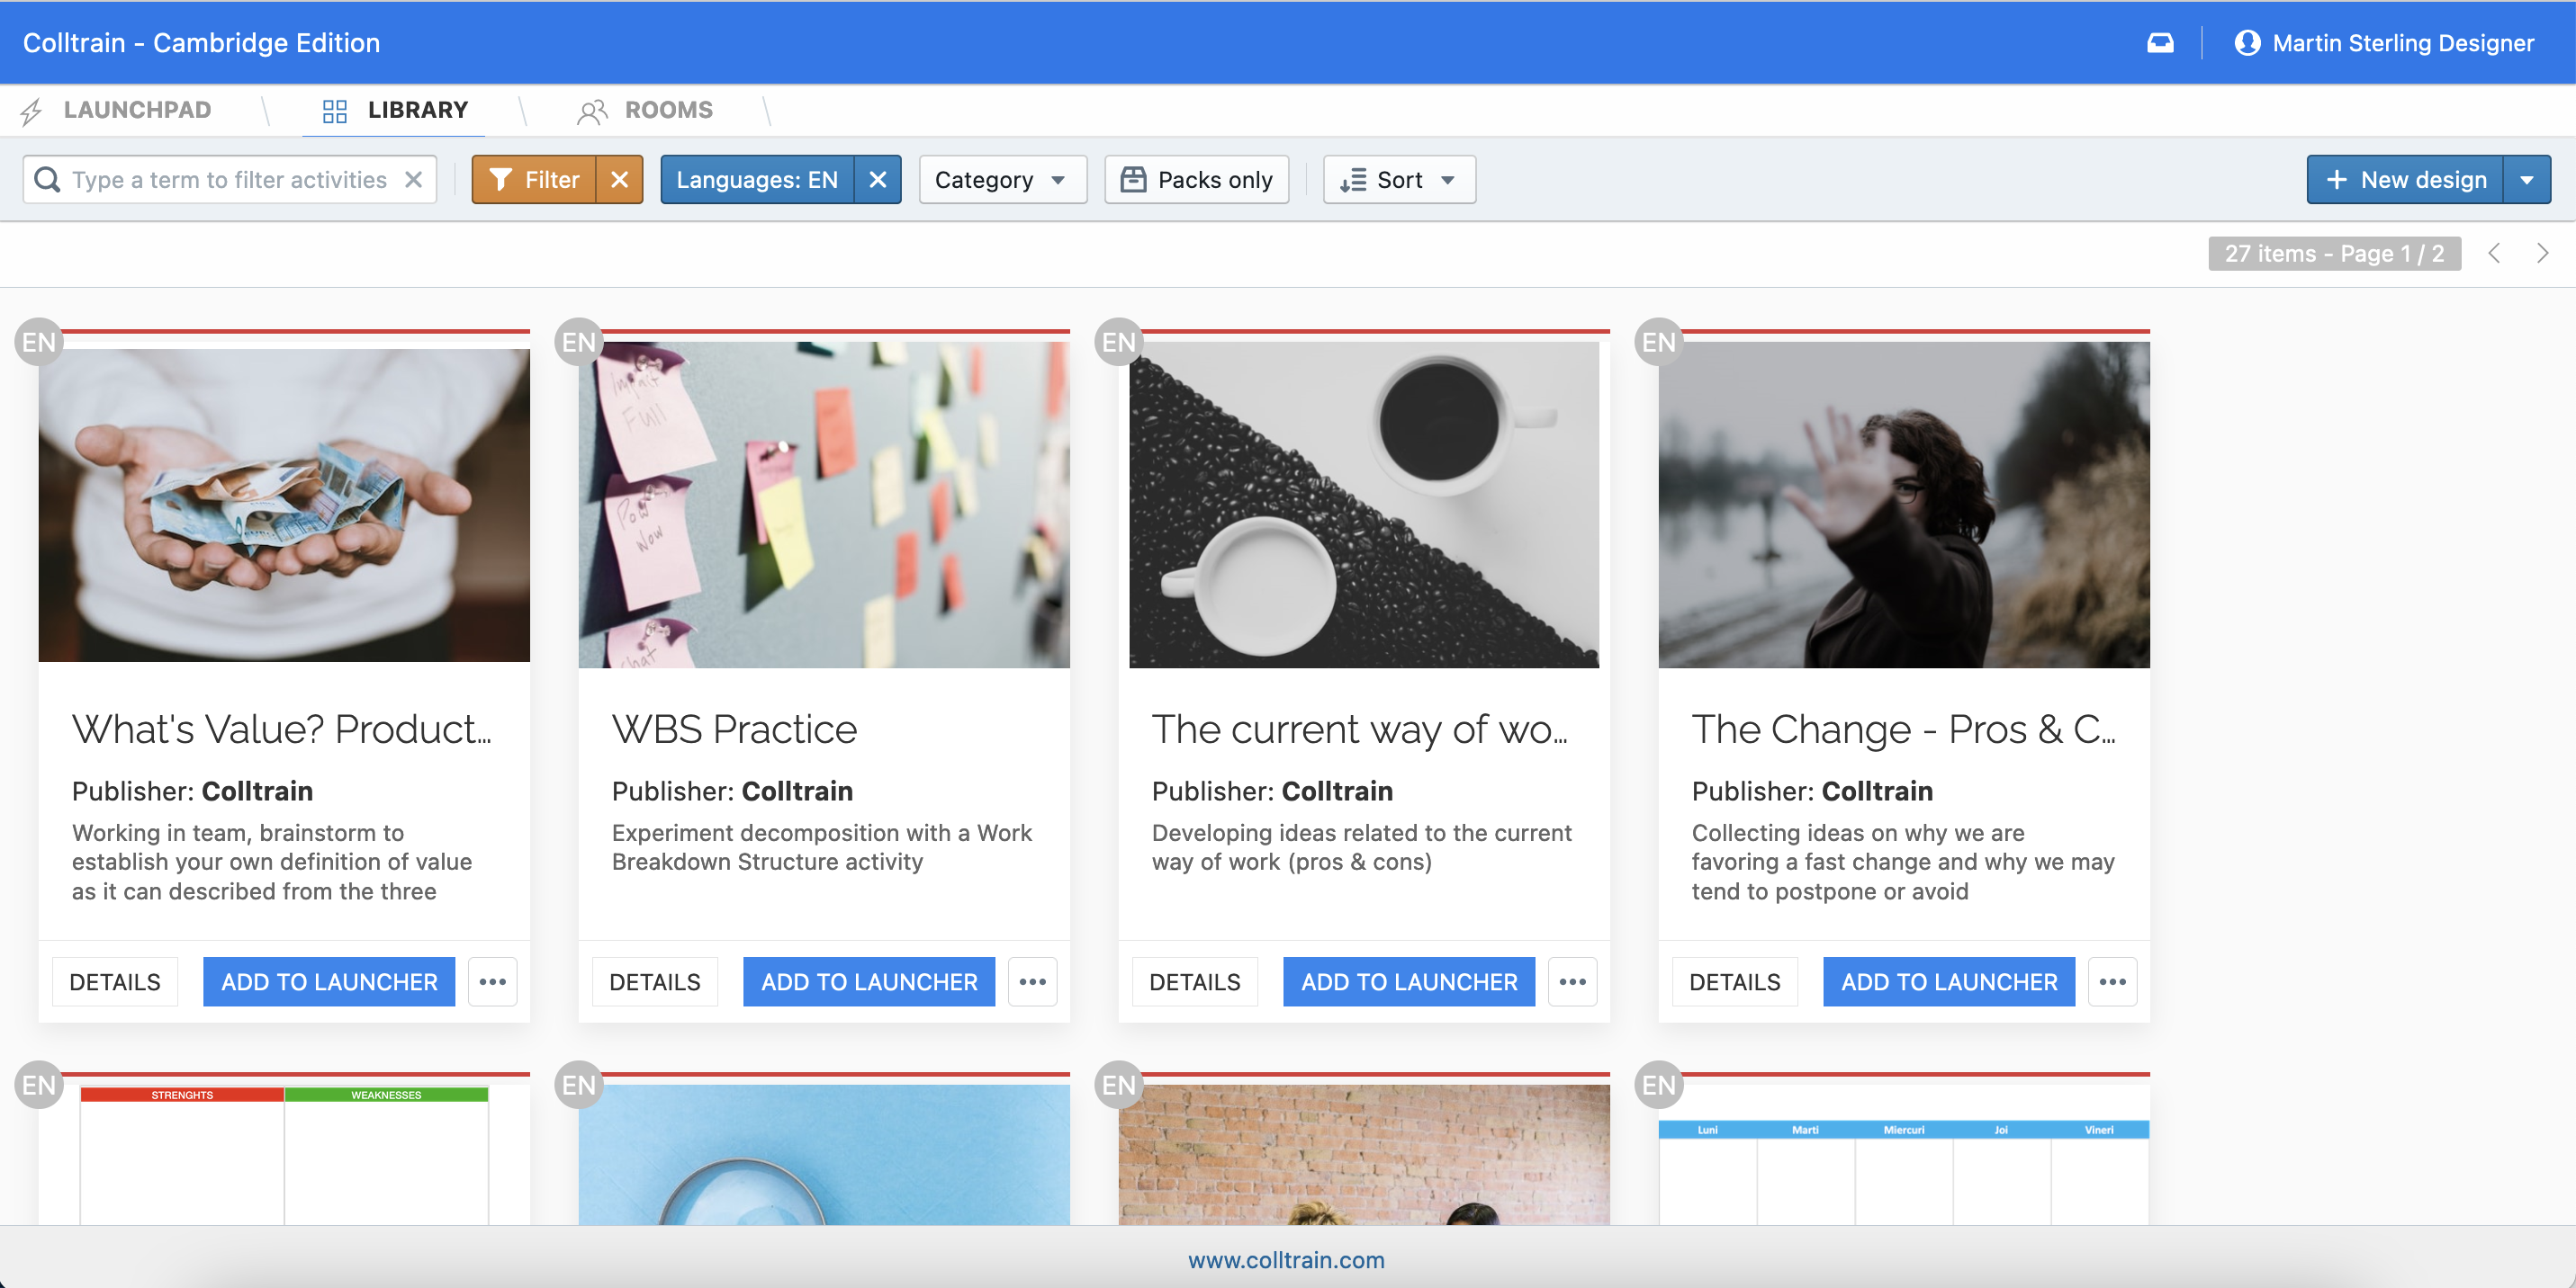Image resolution: width=2576 pixels, height=1288 pixels.
Task: Select the Filter funnel icon
Action: (503, 180)
